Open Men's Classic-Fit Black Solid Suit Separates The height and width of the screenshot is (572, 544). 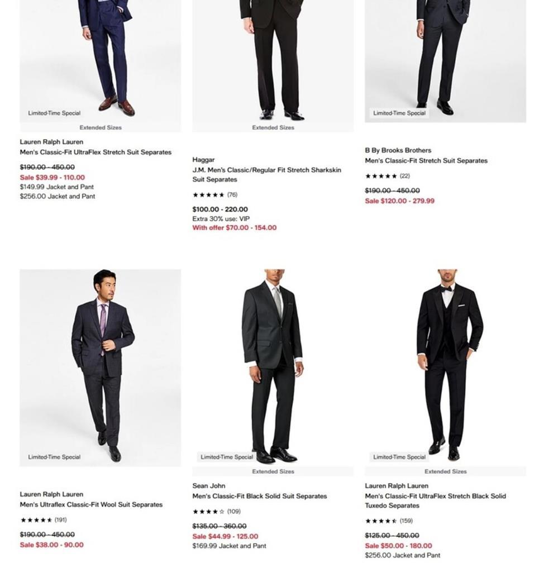click(260, 496)
